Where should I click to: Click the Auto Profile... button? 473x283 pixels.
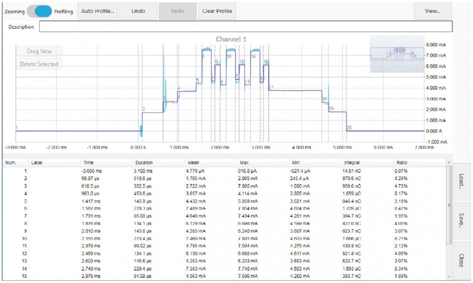pyautogui.click(x=98, y=11)
